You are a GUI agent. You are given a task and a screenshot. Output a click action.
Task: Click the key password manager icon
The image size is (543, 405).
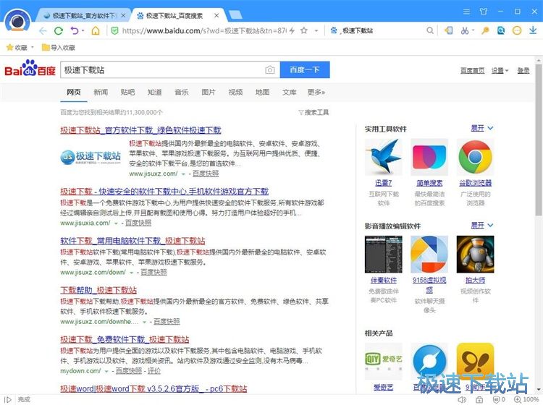coord(485,31)
